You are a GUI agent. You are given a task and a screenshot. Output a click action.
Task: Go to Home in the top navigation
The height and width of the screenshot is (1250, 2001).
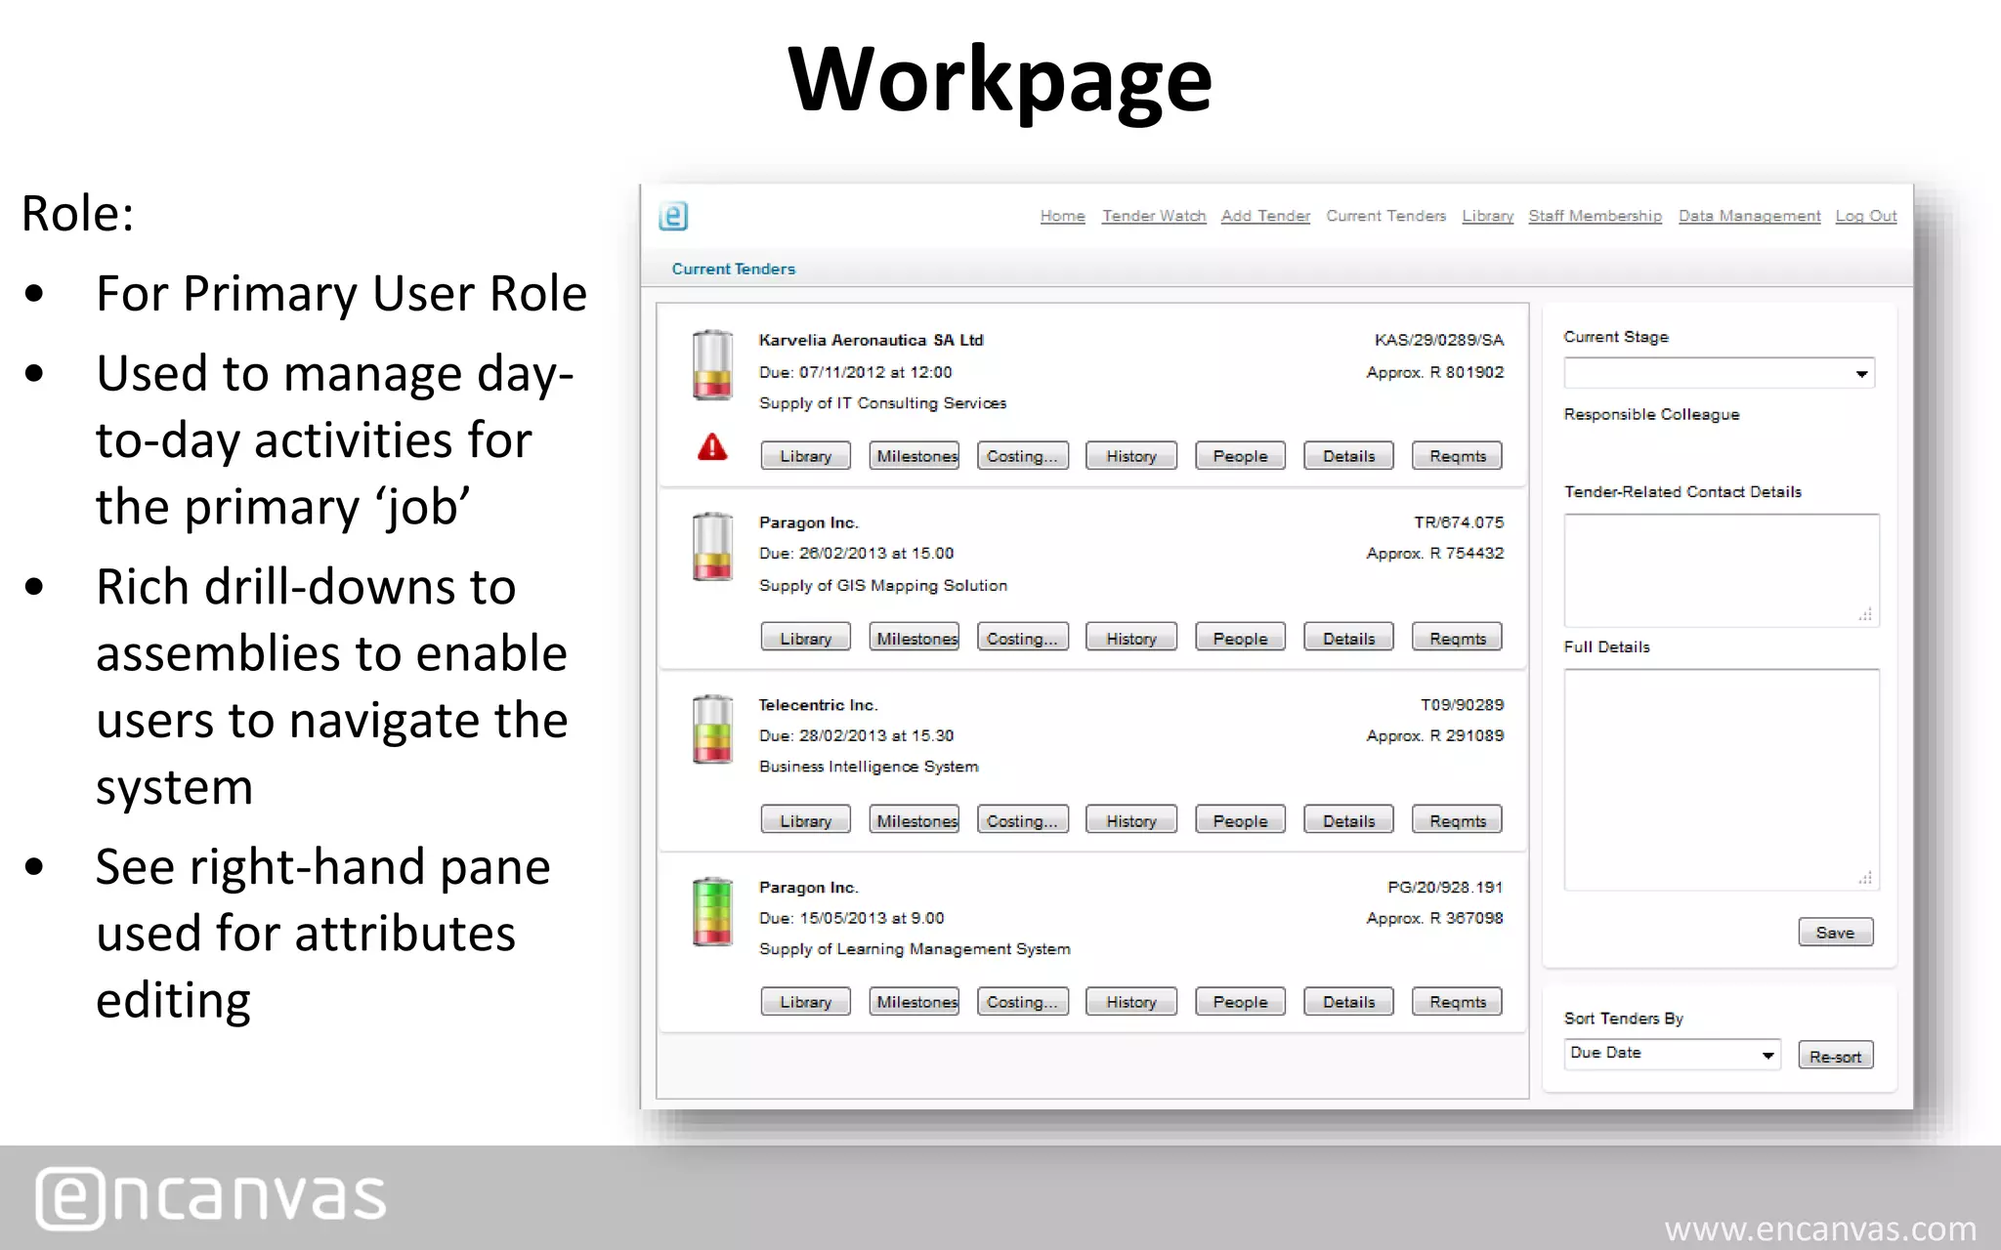[x=1062, y=216]
